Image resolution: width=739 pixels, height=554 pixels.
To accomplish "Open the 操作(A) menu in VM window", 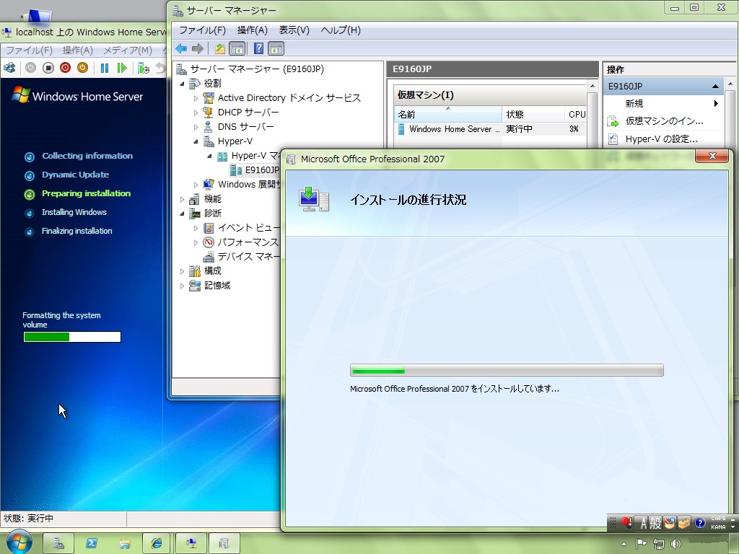I will (x=78, y=50).
